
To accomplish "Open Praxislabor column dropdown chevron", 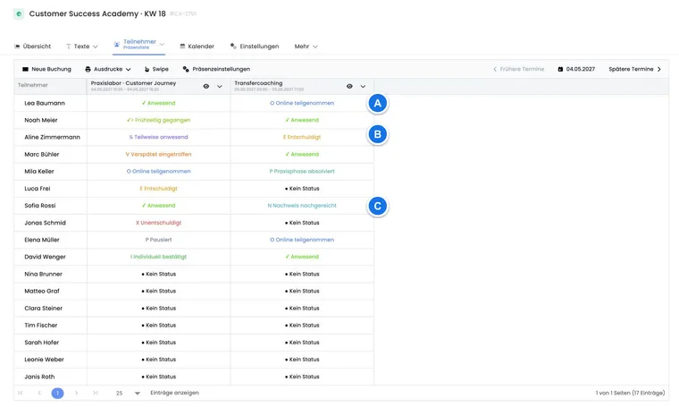I will [220, 86].
